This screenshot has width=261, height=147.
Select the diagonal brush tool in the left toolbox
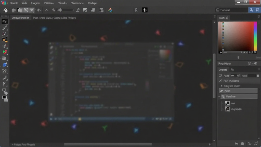tap(5, 28)
